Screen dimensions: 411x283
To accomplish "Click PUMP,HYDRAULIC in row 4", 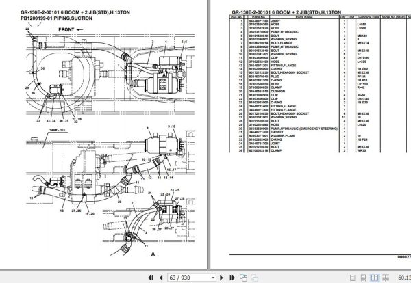I will click(284, 32).
